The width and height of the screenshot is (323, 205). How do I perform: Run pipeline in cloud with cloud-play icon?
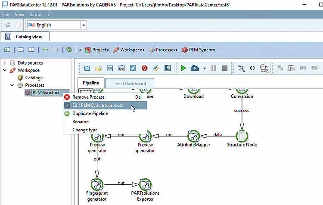coord(195,68)
